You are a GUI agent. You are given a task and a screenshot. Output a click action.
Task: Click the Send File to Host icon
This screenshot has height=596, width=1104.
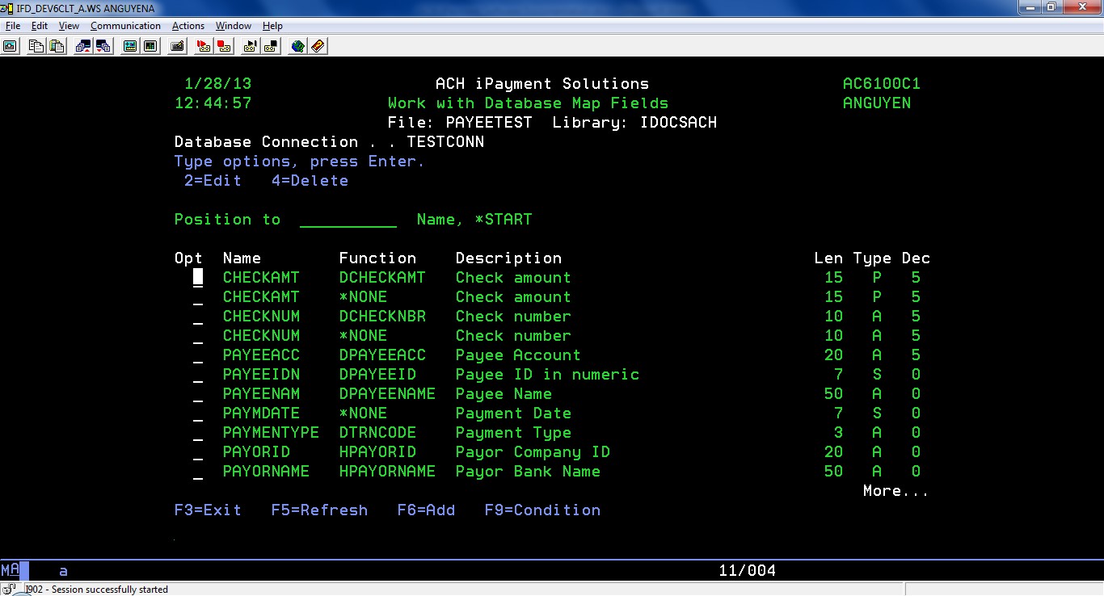coord(82,46)
